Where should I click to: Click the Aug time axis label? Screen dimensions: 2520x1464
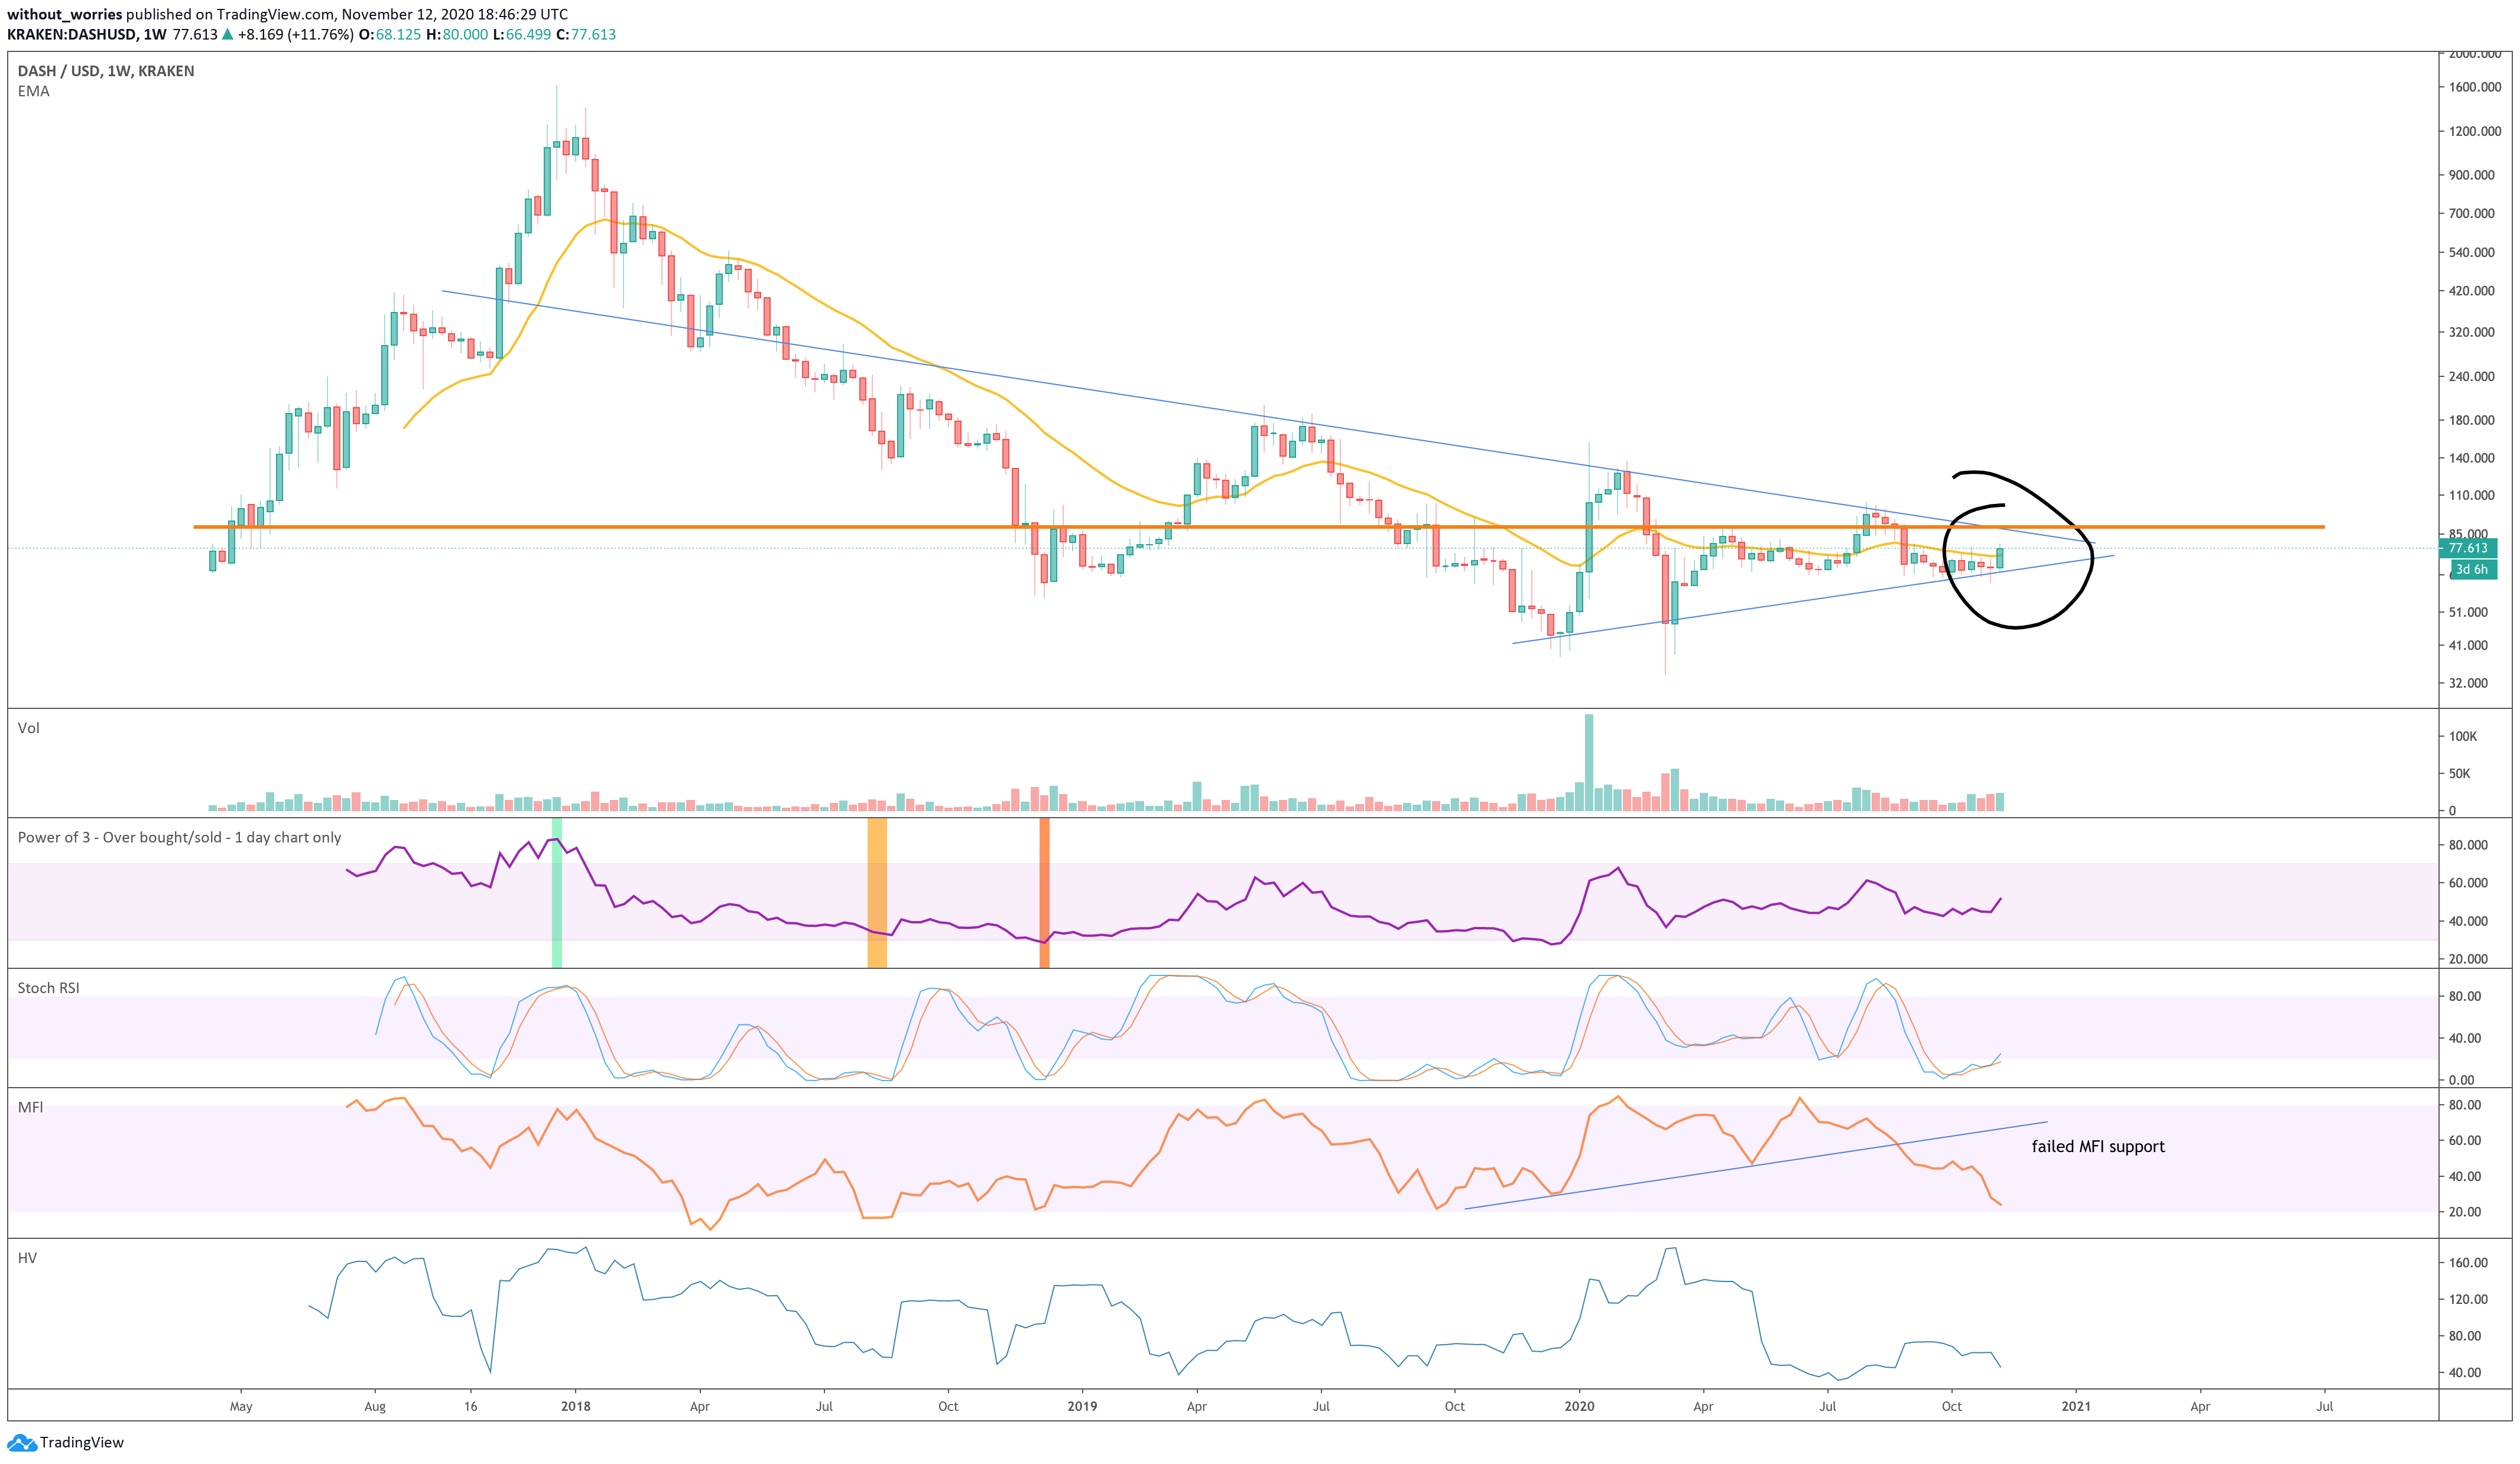[x=375, y=1407]
